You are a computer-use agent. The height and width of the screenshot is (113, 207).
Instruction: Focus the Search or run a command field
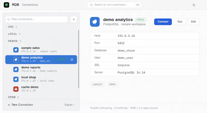[114, 5]
